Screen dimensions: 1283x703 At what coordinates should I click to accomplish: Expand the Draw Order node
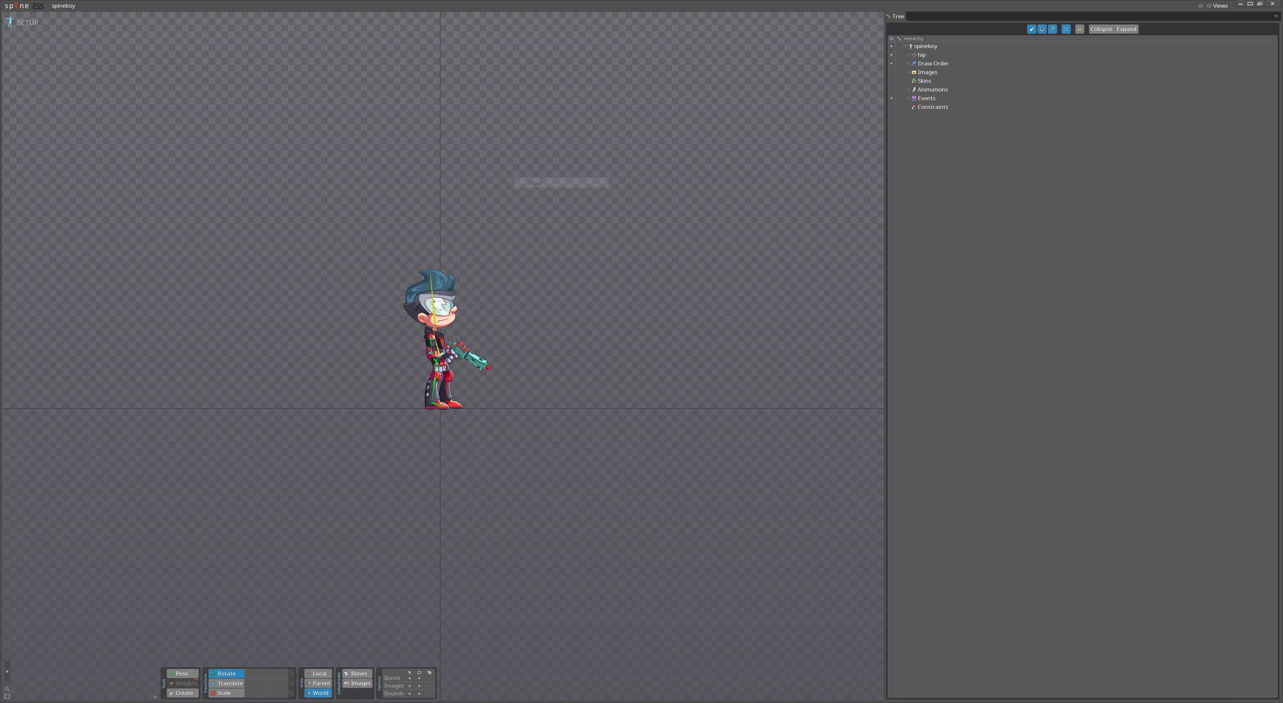[x=909, y=64]
